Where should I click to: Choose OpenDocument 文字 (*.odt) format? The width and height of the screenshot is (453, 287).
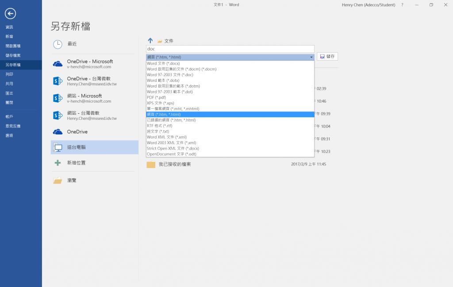tap(230, 154)
